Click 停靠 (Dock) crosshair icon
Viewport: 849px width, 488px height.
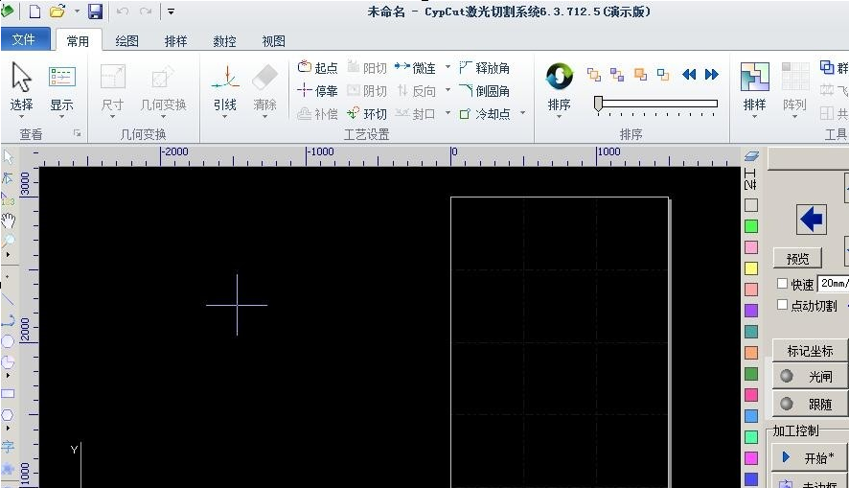305,90
